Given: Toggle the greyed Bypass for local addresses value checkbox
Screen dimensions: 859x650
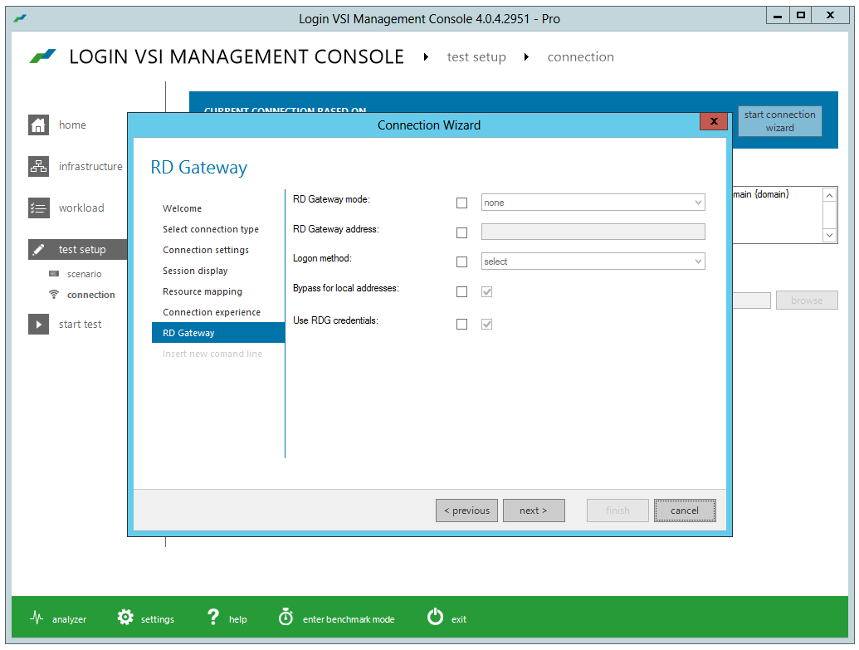Looking at the screenshot, I should point(486,291).
